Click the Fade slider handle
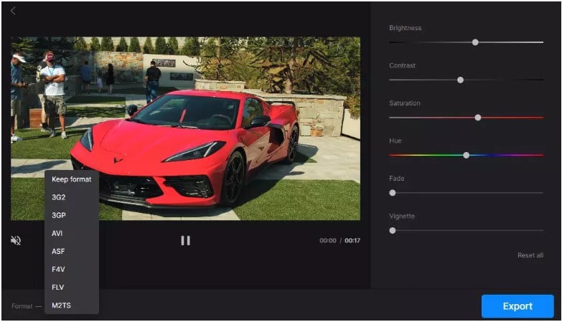This screenshot has width=562, height=322. point(393,193)
